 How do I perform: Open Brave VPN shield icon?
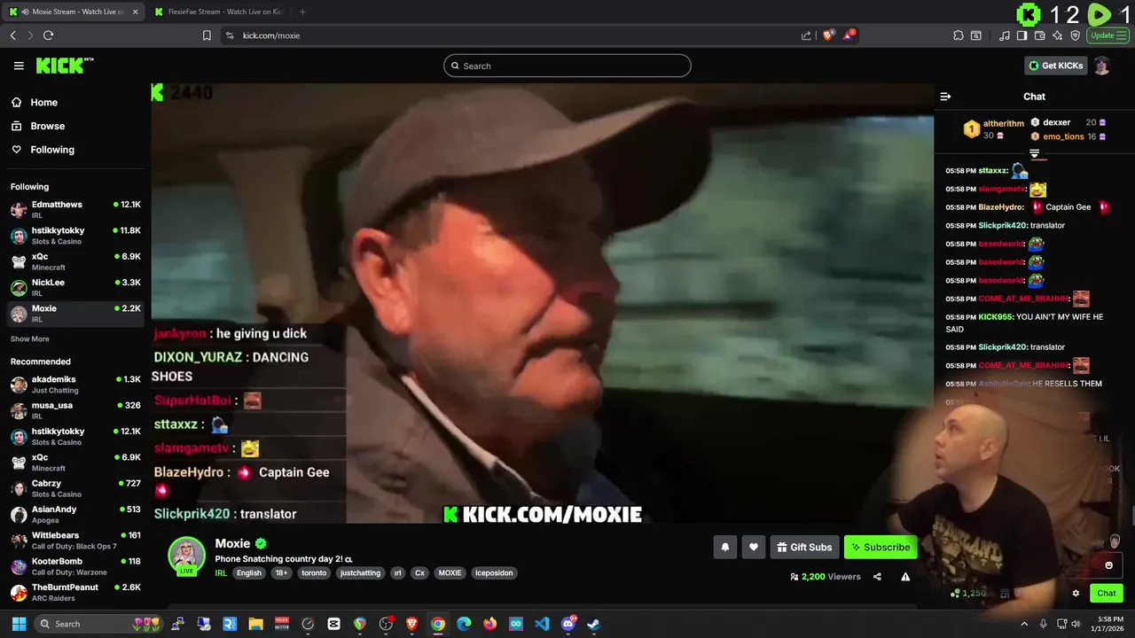(x=1075, y=35)
